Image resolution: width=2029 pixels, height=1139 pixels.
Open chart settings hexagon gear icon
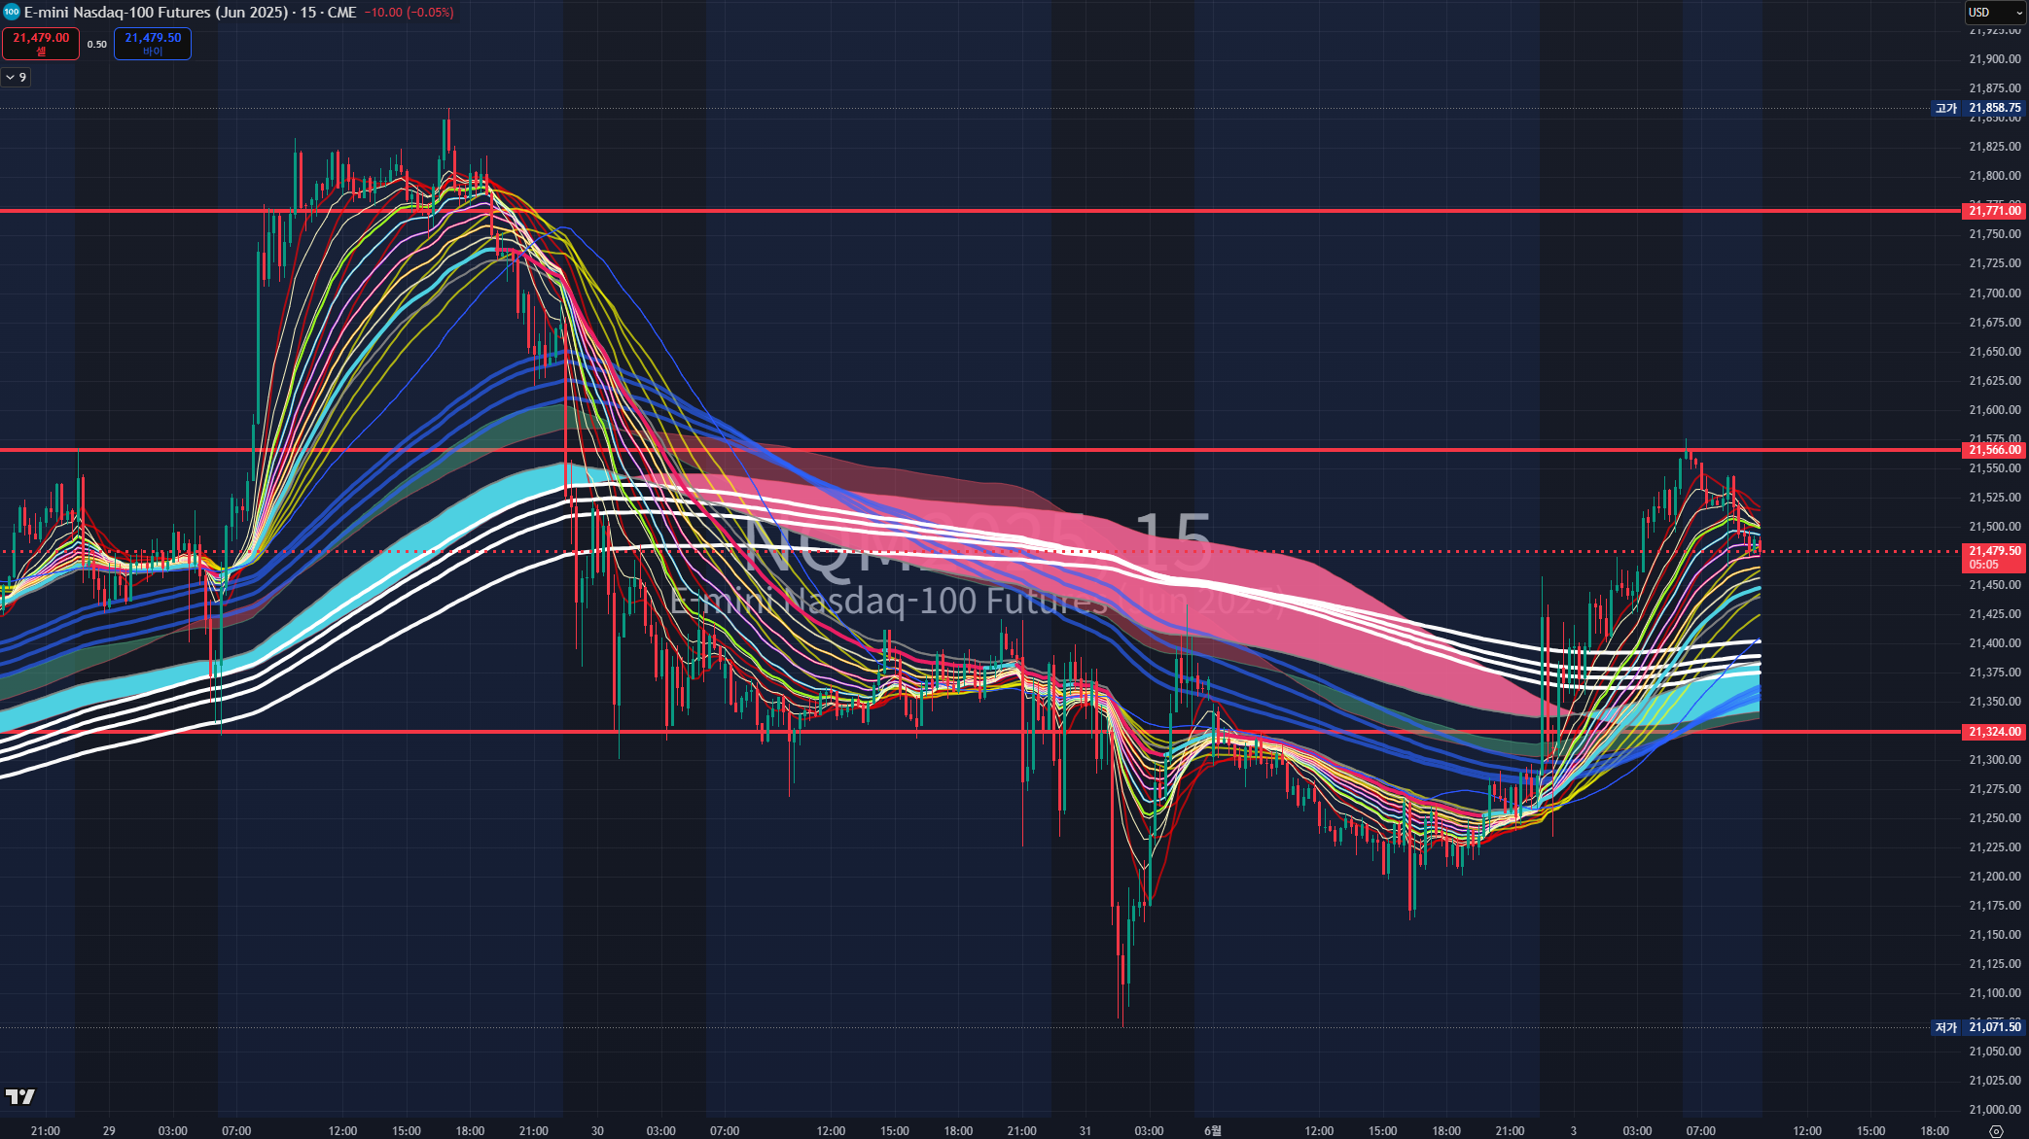click(1996, 1131)
